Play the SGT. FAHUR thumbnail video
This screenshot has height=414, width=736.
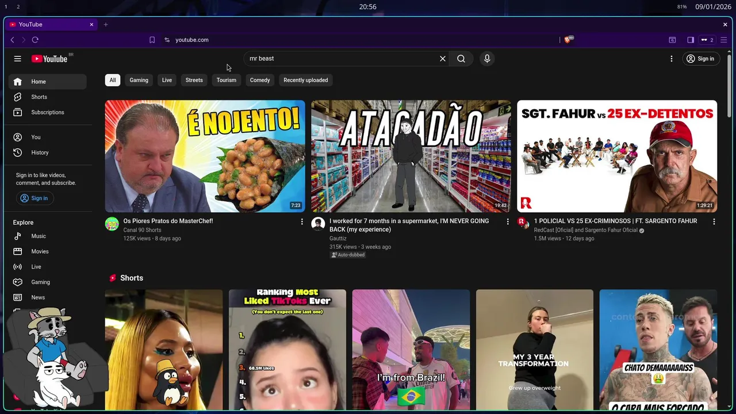coord(617,156)
